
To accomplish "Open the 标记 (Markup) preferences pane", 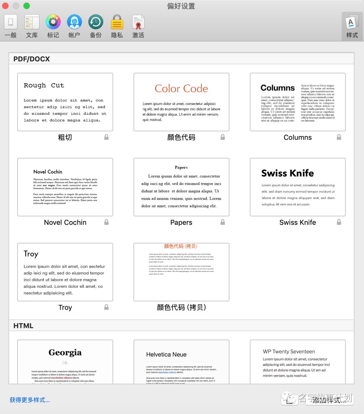I will click(x=53, y=26).
